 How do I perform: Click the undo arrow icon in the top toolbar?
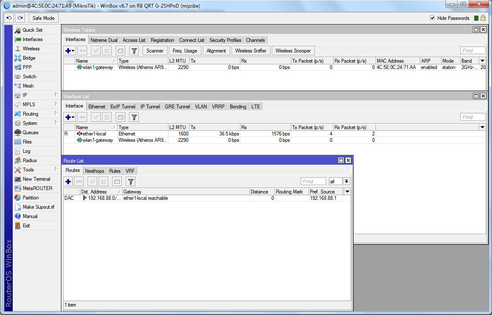click(9, 18)
